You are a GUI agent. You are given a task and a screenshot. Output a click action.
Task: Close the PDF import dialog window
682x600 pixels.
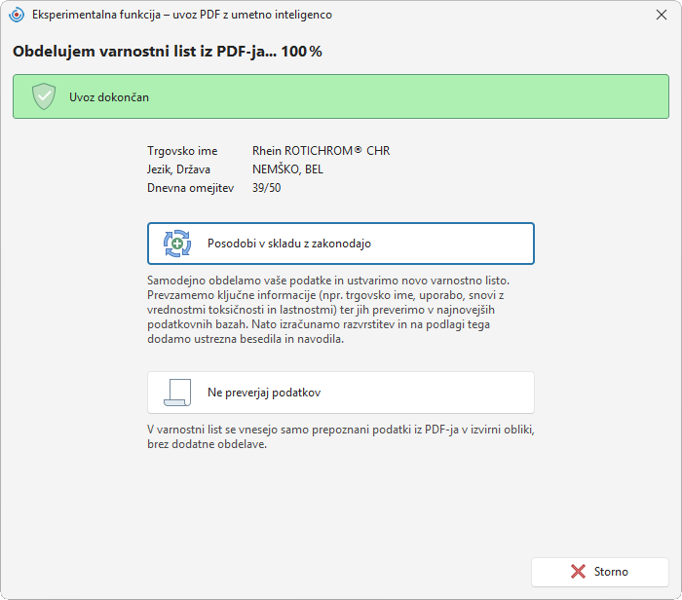[662, 15]
